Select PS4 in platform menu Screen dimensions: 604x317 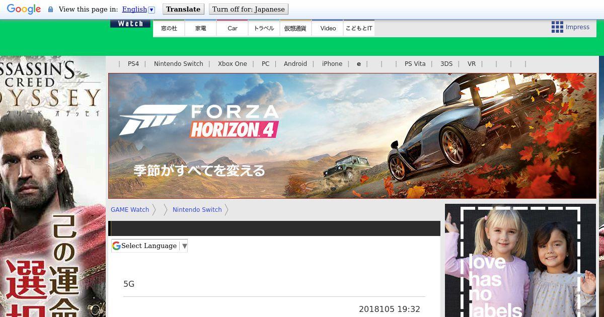point(133,64)
